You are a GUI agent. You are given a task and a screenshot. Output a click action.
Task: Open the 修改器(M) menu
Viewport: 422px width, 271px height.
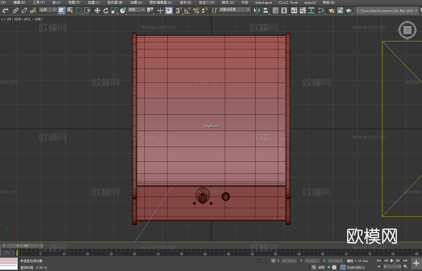click(x=115, y=2)
